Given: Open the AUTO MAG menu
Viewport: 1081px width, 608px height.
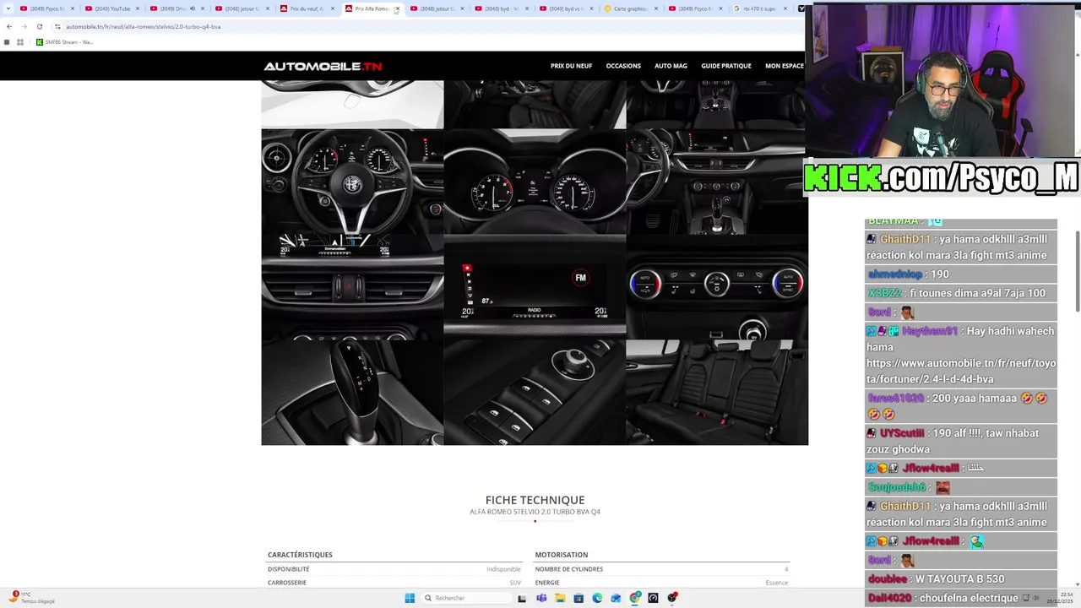Looking at the screenshot, I should (671, 66).
